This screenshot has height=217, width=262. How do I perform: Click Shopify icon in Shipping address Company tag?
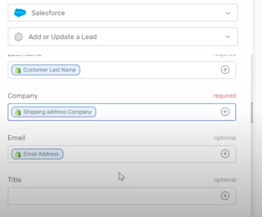[18, 112]
